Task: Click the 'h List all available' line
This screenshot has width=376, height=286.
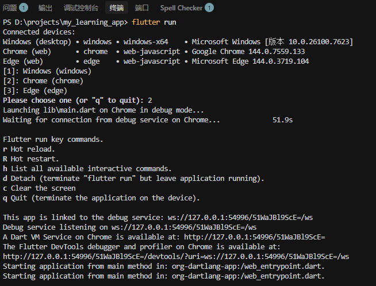Action: coord(87,169)
